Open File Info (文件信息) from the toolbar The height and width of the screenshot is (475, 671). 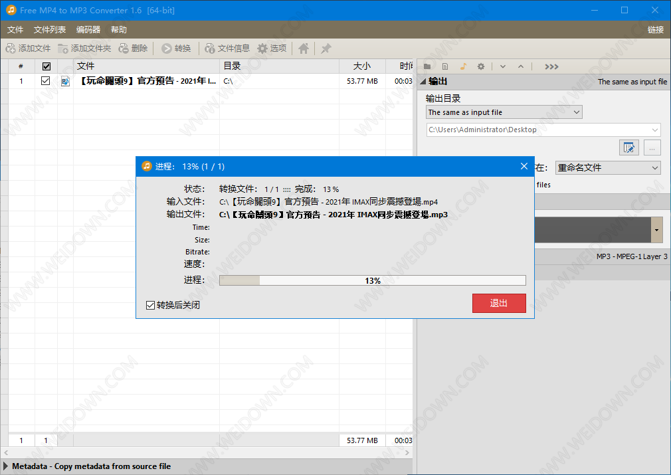tap(227, 48)
